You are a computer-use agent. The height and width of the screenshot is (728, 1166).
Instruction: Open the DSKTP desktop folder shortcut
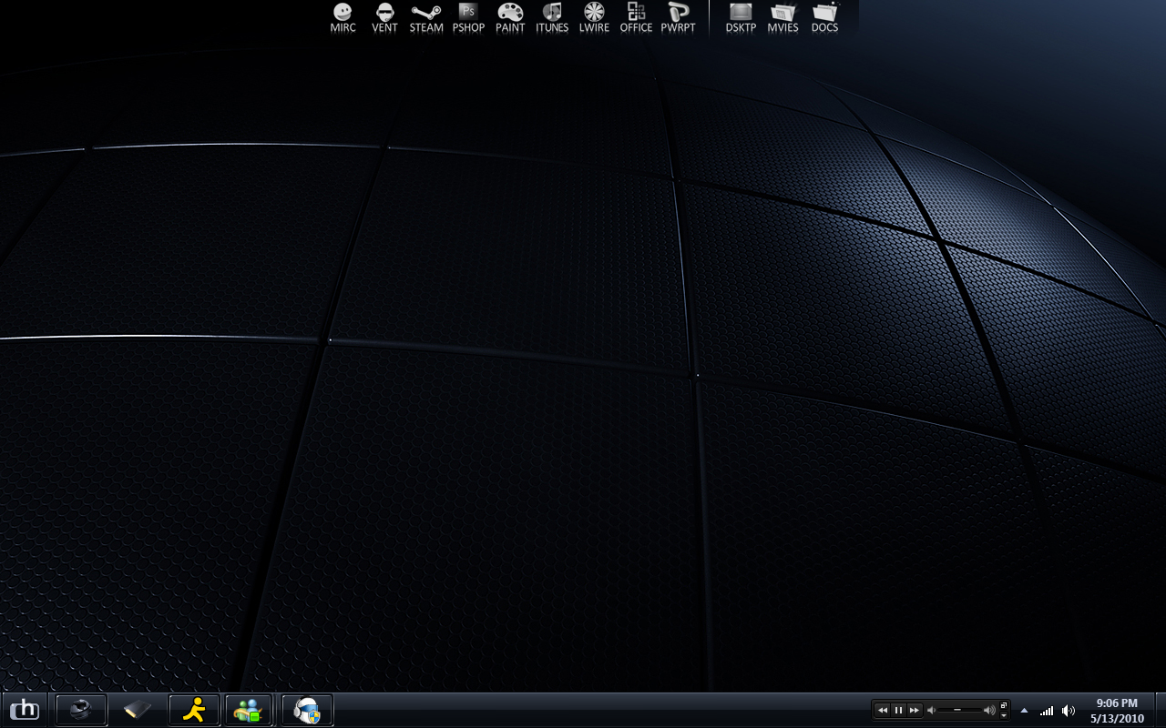742,16
